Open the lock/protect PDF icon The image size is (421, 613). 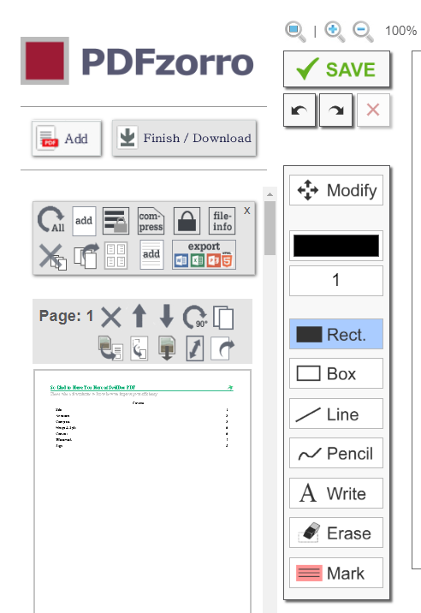click(187, 221)
